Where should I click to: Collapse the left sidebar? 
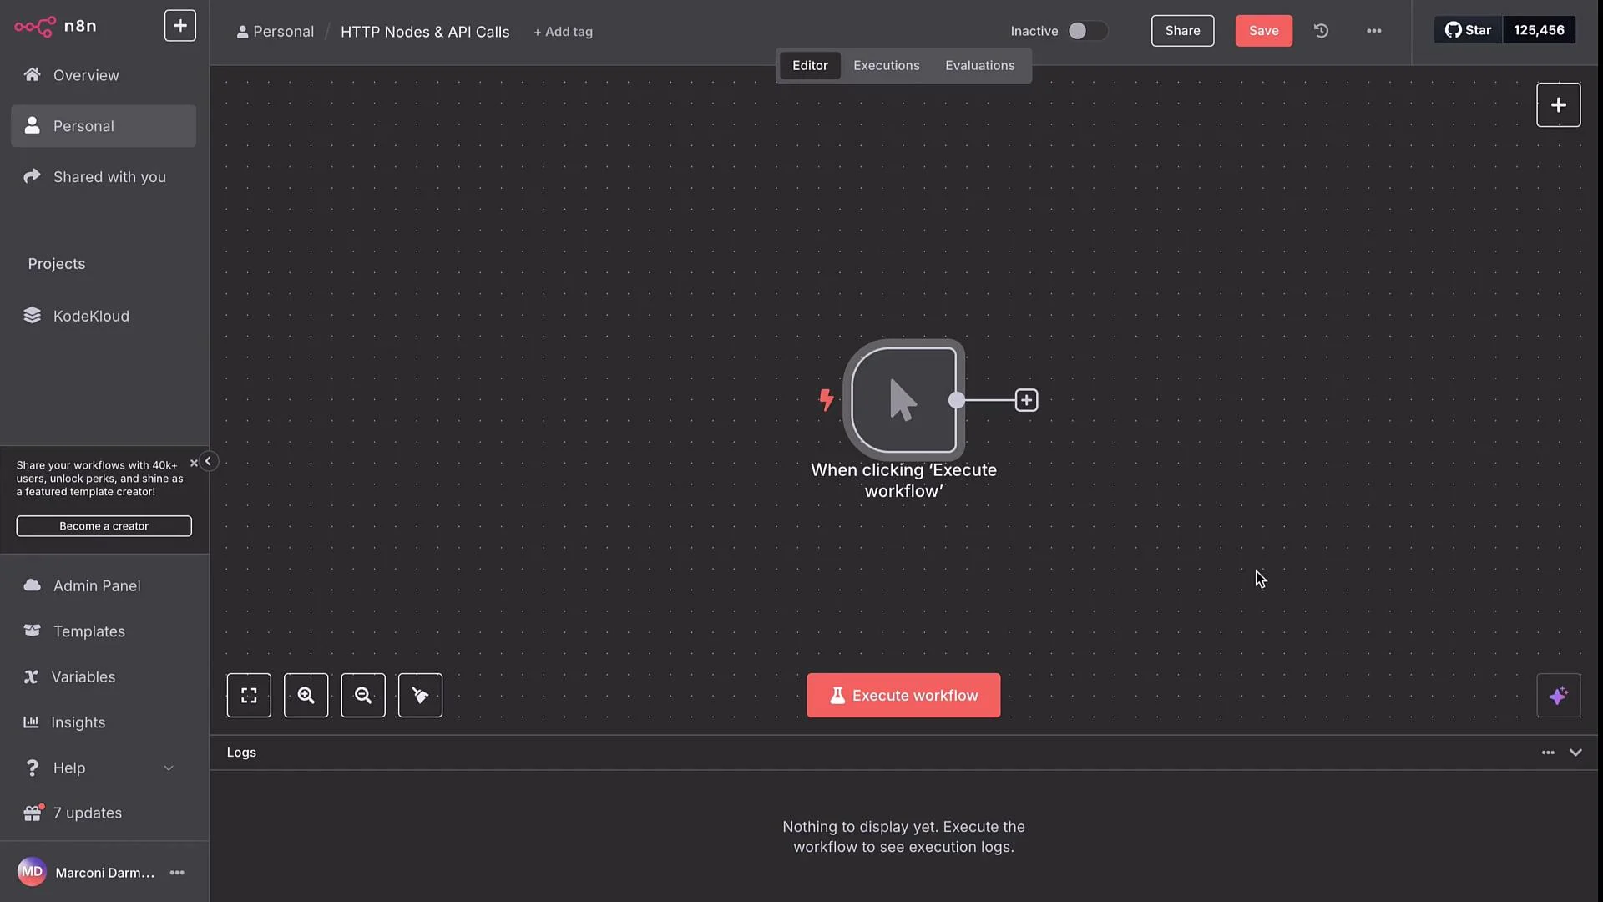[x=208, y=461]
